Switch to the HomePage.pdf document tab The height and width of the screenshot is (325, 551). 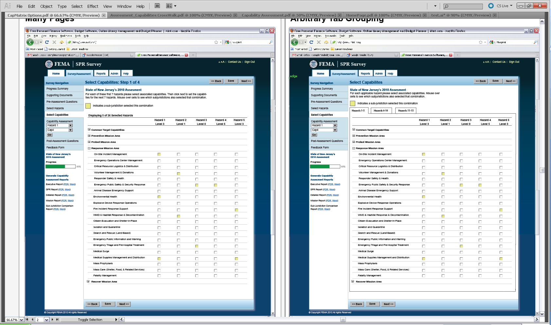[383, 15]
